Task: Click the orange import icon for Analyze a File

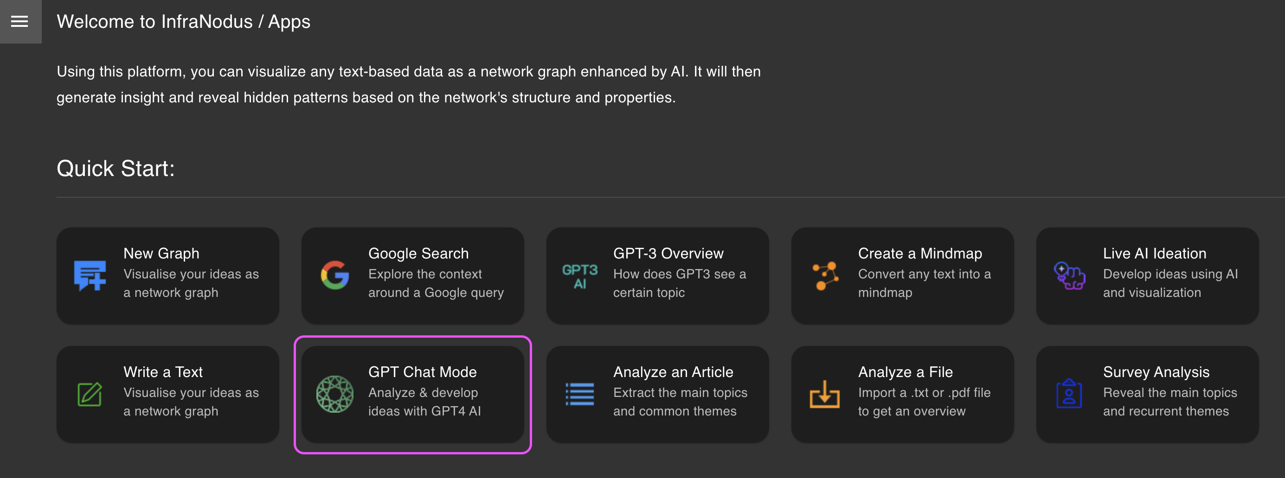Action: (824, 394)
